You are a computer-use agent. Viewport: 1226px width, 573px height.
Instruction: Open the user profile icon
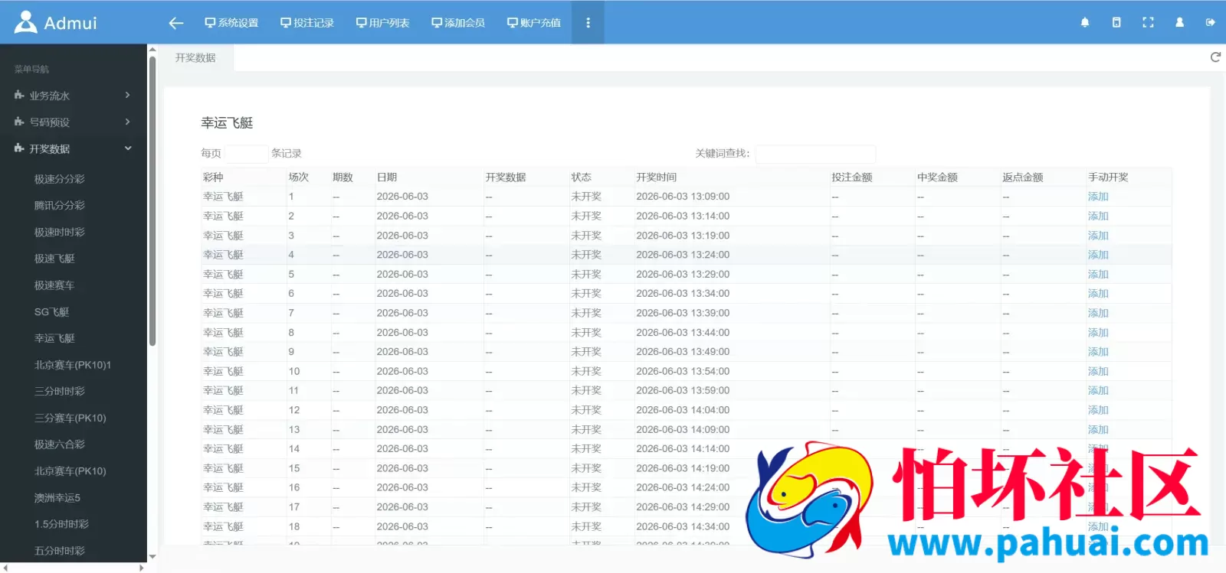1179,22
